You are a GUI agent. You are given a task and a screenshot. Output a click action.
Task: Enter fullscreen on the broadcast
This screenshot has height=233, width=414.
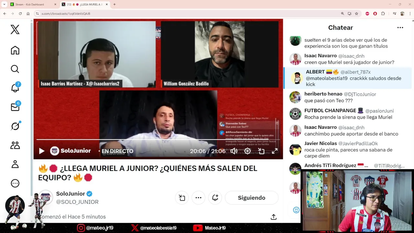click(x=274, y=151)
